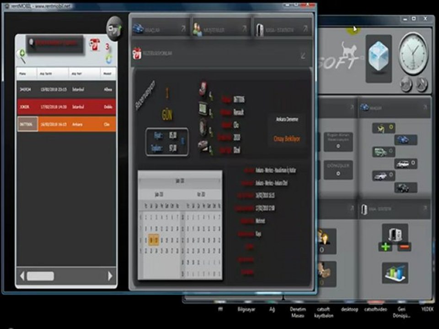
Task: Click the blue car tile in catsoft ARAÇLAR
Action: coord(406,140)
